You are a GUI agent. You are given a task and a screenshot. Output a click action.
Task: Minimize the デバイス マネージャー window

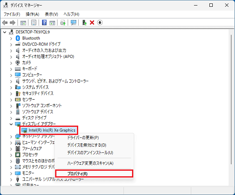click(196, 5)
